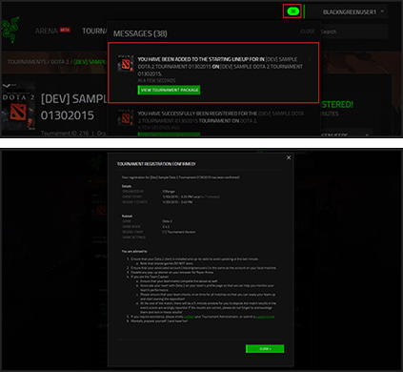Click the contact link in advice list
Screen dimensions: 403x372
pos(189,317)
